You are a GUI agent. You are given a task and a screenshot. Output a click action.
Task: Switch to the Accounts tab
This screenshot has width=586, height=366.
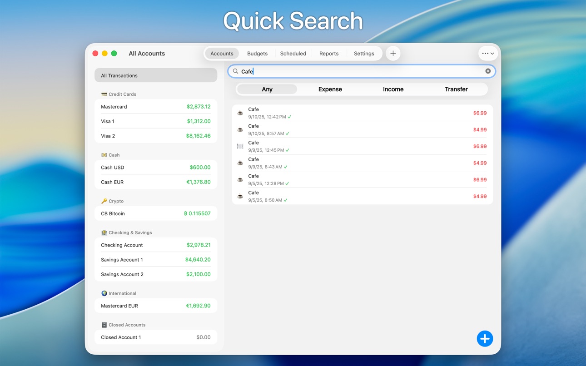tap(222, 54)
